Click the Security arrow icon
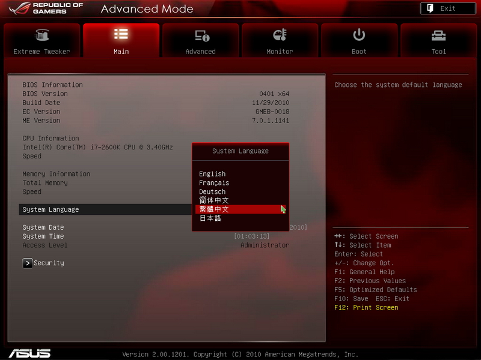 coord(28,263)
